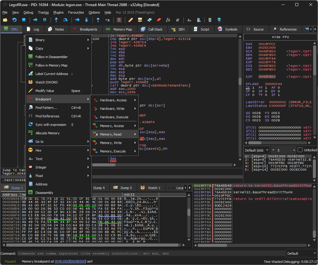Select Memory, Read breakpoint option

tap(115, 134)
